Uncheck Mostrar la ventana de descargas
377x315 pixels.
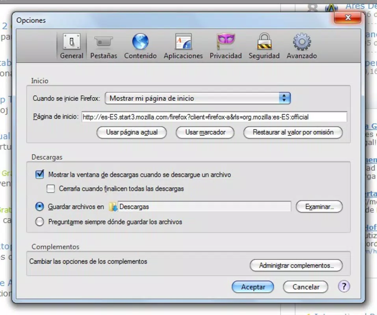(40, 174)
